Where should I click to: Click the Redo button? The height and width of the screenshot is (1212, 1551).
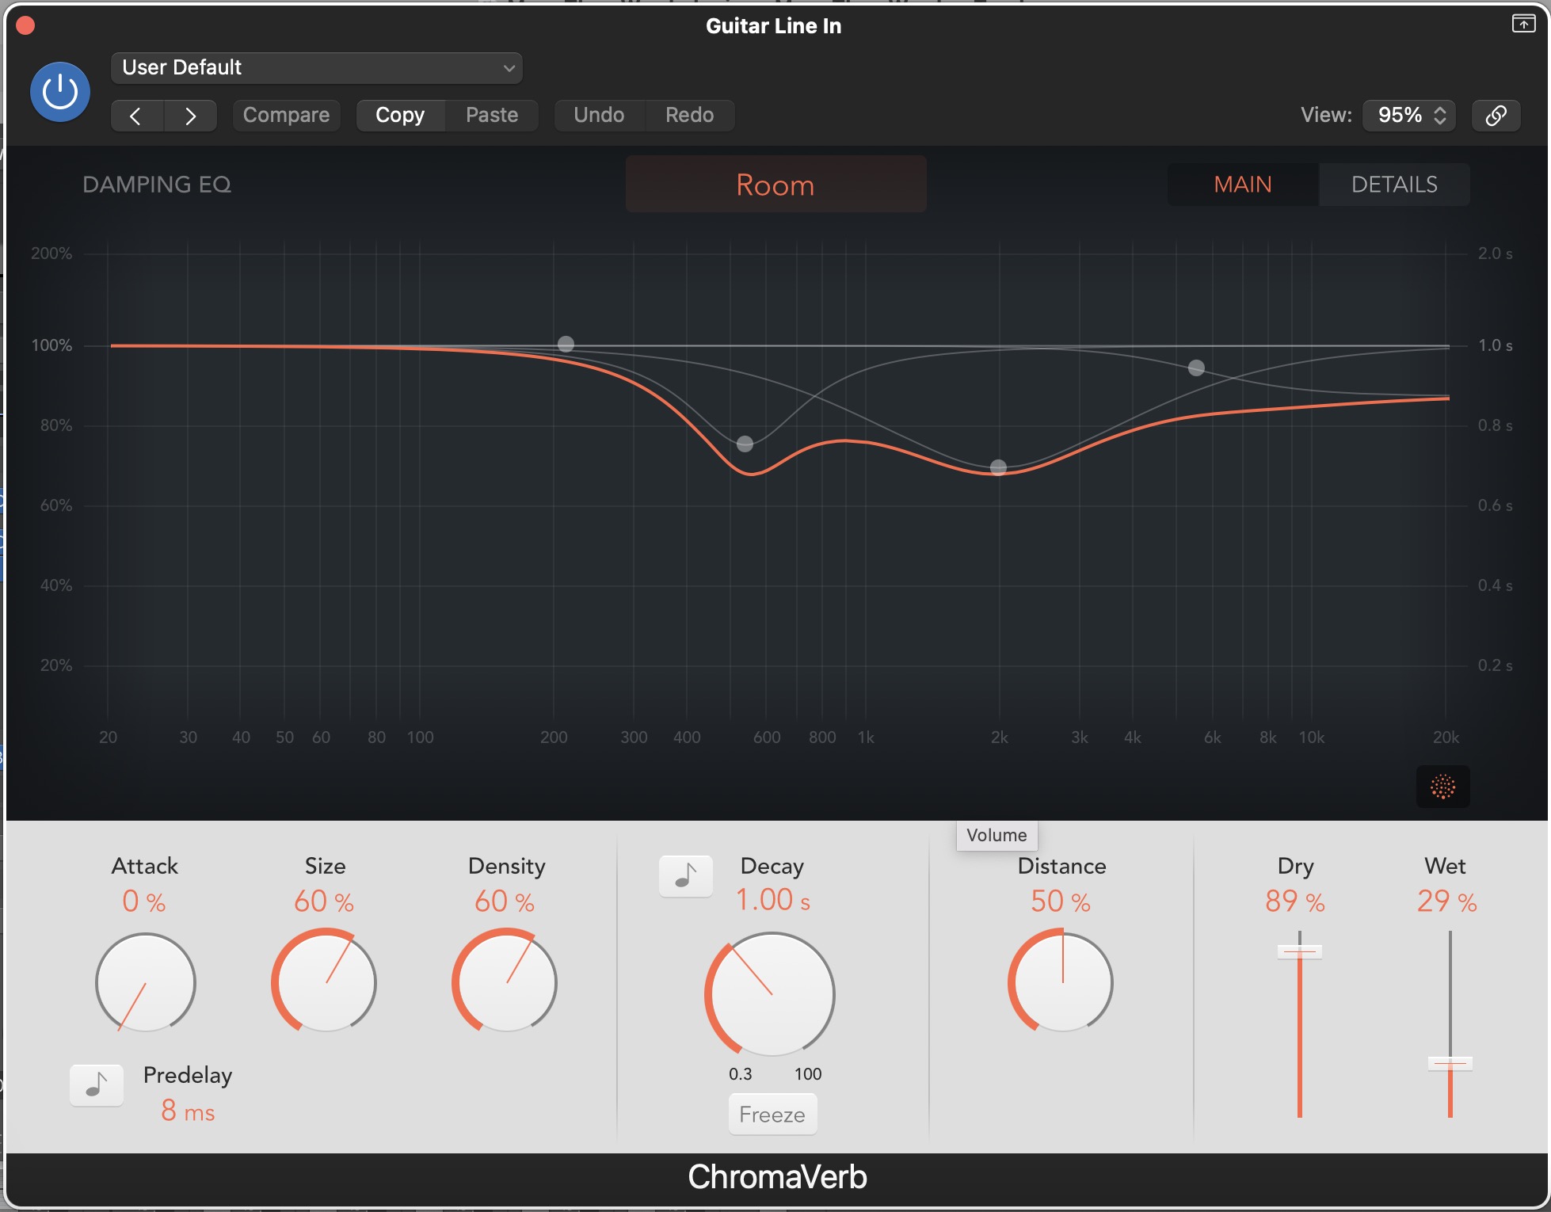(x=690, y=116)
